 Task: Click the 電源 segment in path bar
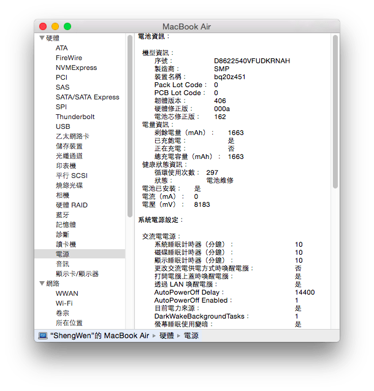pos(191,336)
